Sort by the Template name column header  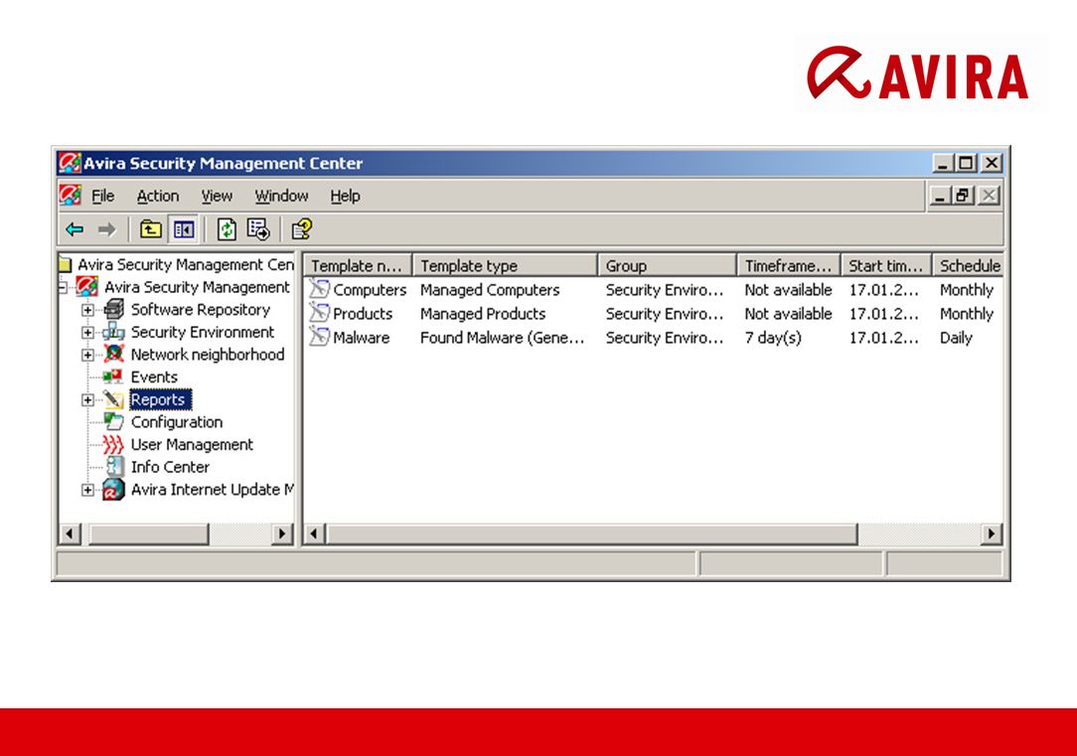pos(358,265)
